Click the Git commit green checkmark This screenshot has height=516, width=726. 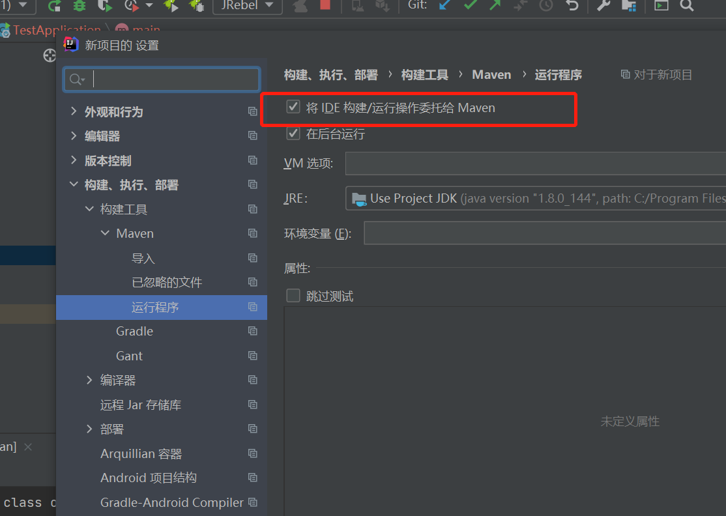click(471, 5)
